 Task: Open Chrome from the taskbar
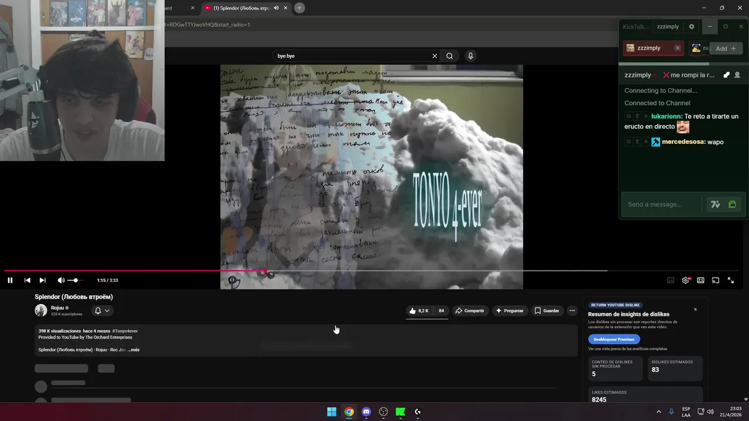[349, 412]
